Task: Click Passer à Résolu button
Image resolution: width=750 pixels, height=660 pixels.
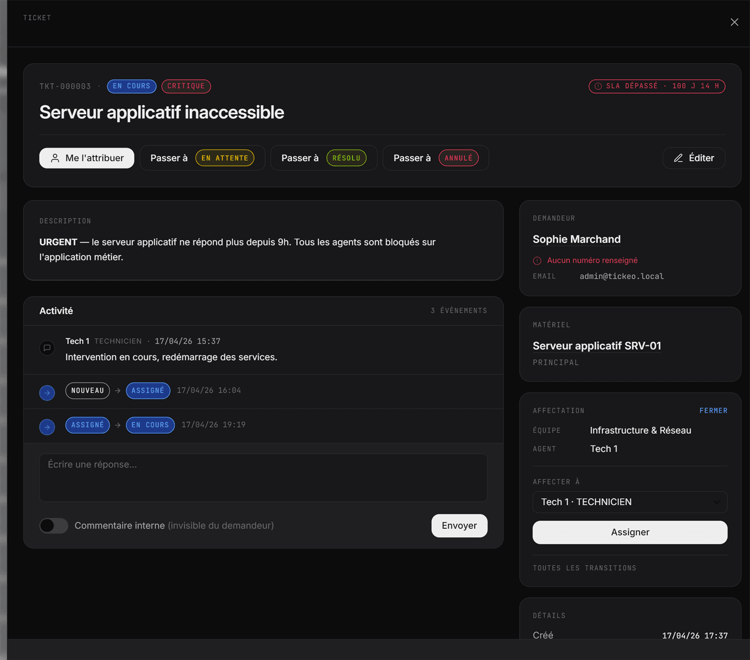Action: (x=324, y=158)
